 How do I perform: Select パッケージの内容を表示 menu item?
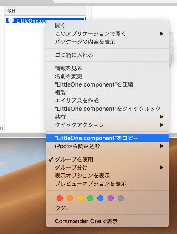click(x=107, y=42)
